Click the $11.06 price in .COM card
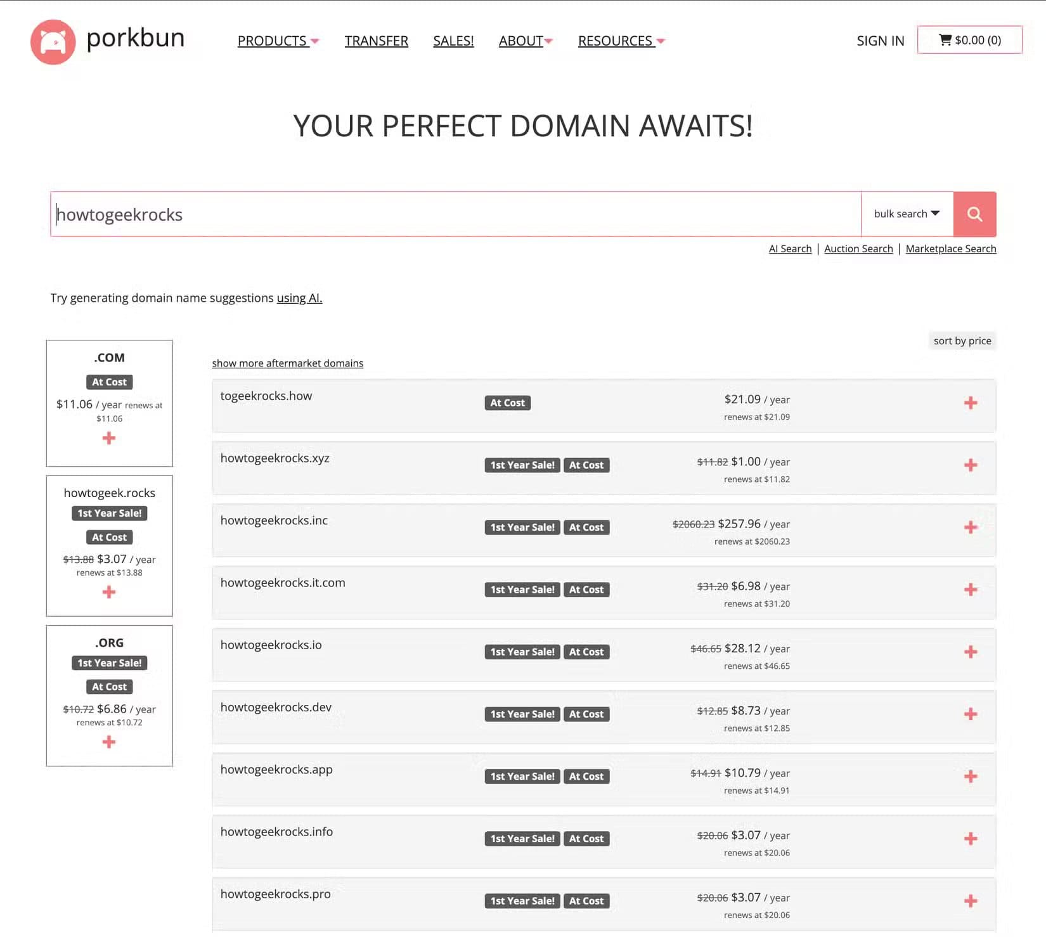Screen dimensions: 1046x937 (74, 404)
